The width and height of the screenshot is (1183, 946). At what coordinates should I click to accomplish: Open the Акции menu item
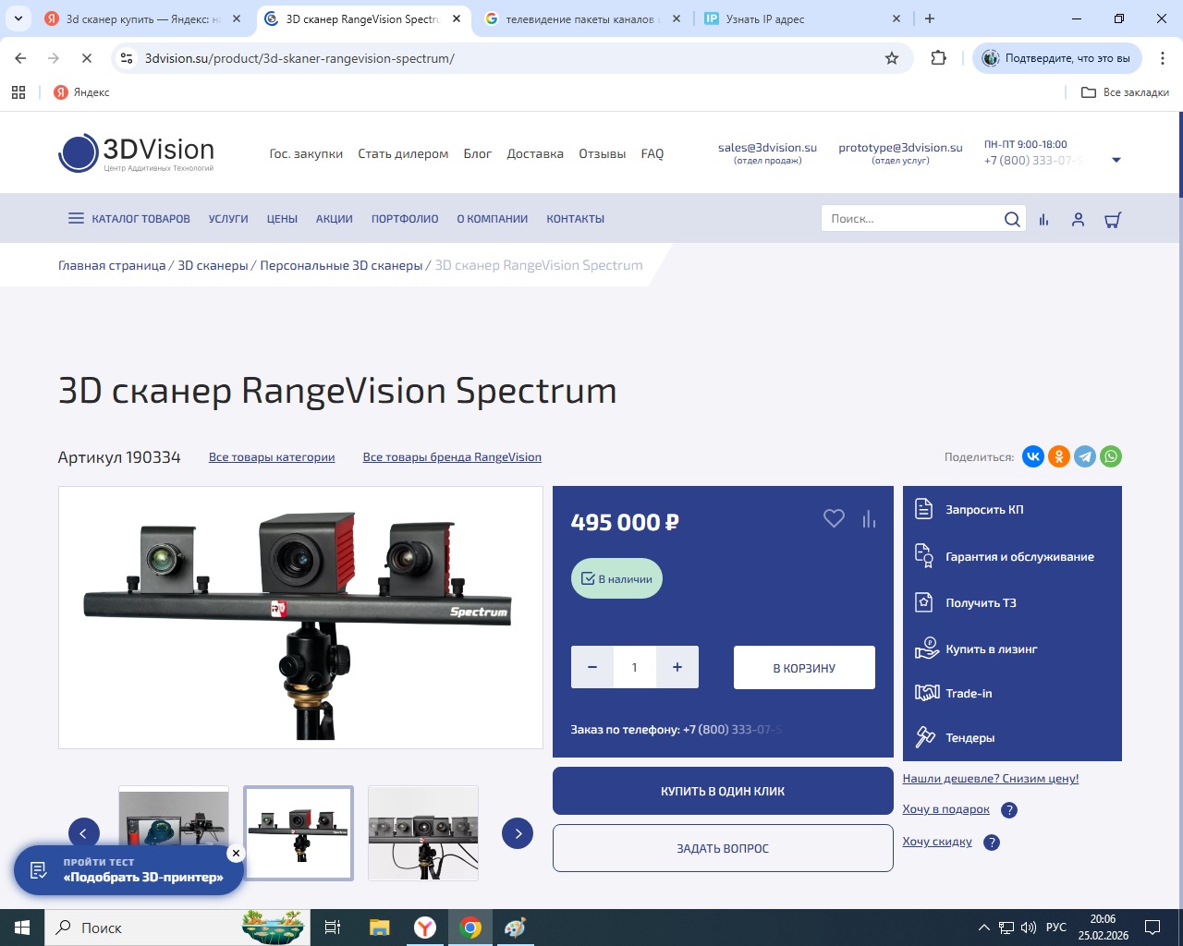335,219
